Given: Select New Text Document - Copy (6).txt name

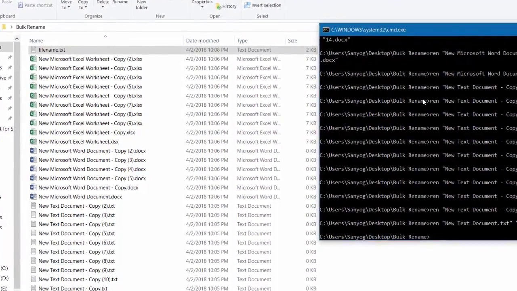Looking at the screenshot, I should pyautogui.click(x=77, y=242).
